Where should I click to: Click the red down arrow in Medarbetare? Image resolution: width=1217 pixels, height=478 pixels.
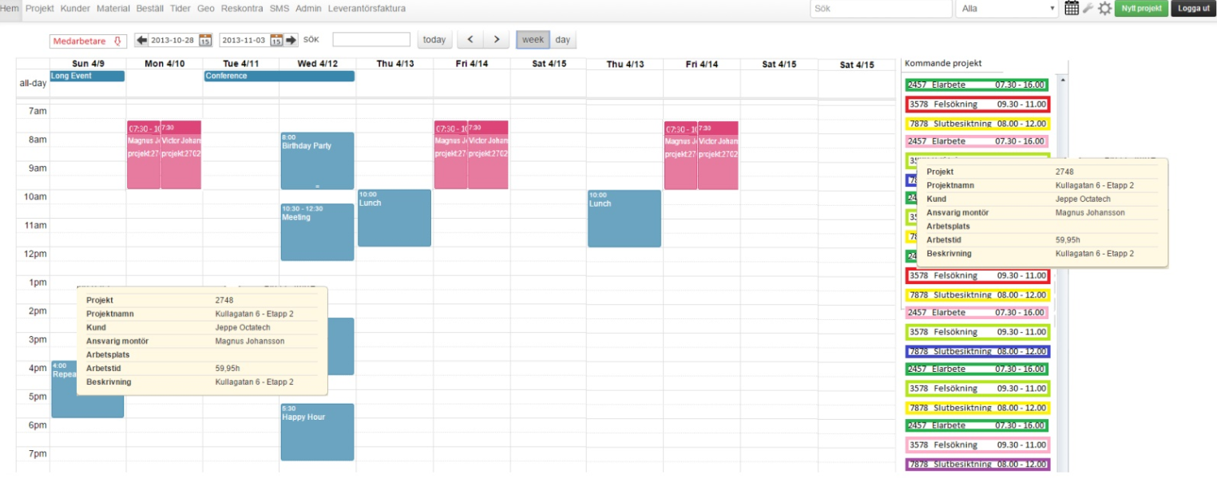(x=117, y=41)
